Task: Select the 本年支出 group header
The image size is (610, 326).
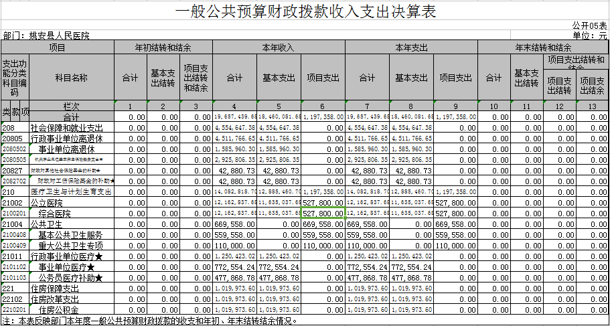Action: tap(410, 48)
